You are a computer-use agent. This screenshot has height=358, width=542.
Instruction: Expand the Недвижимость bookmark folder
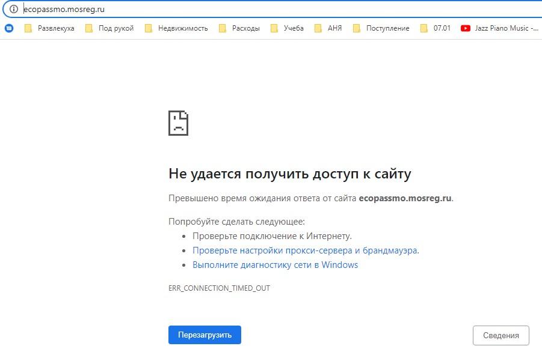[176, 28]
